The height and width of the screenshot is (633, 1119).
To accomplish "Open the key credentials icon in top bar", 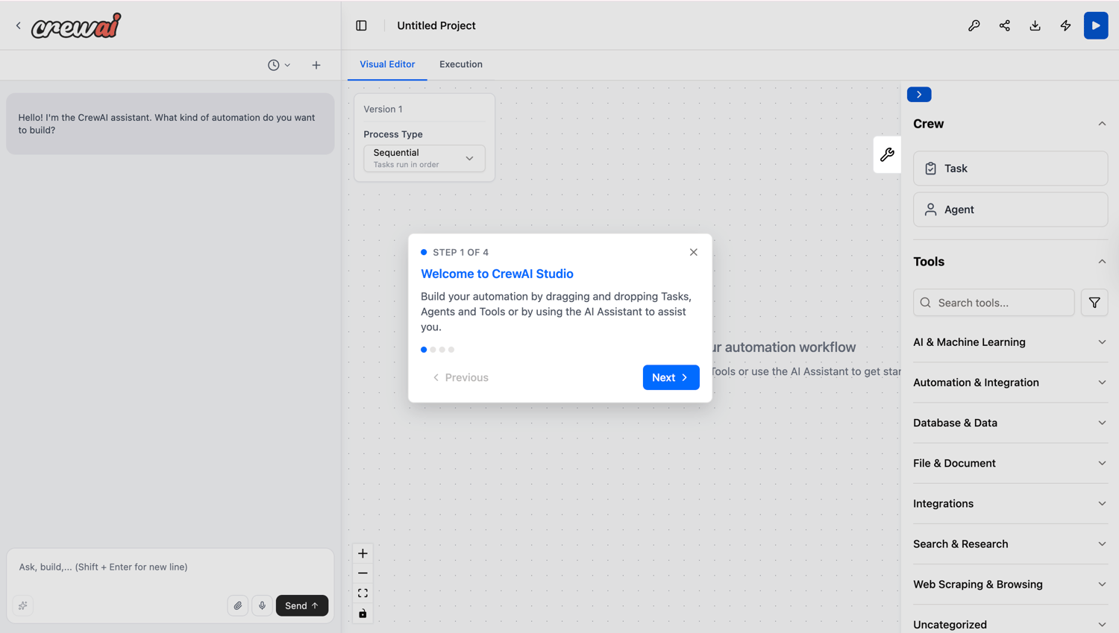I will click(x=974, y=25).
